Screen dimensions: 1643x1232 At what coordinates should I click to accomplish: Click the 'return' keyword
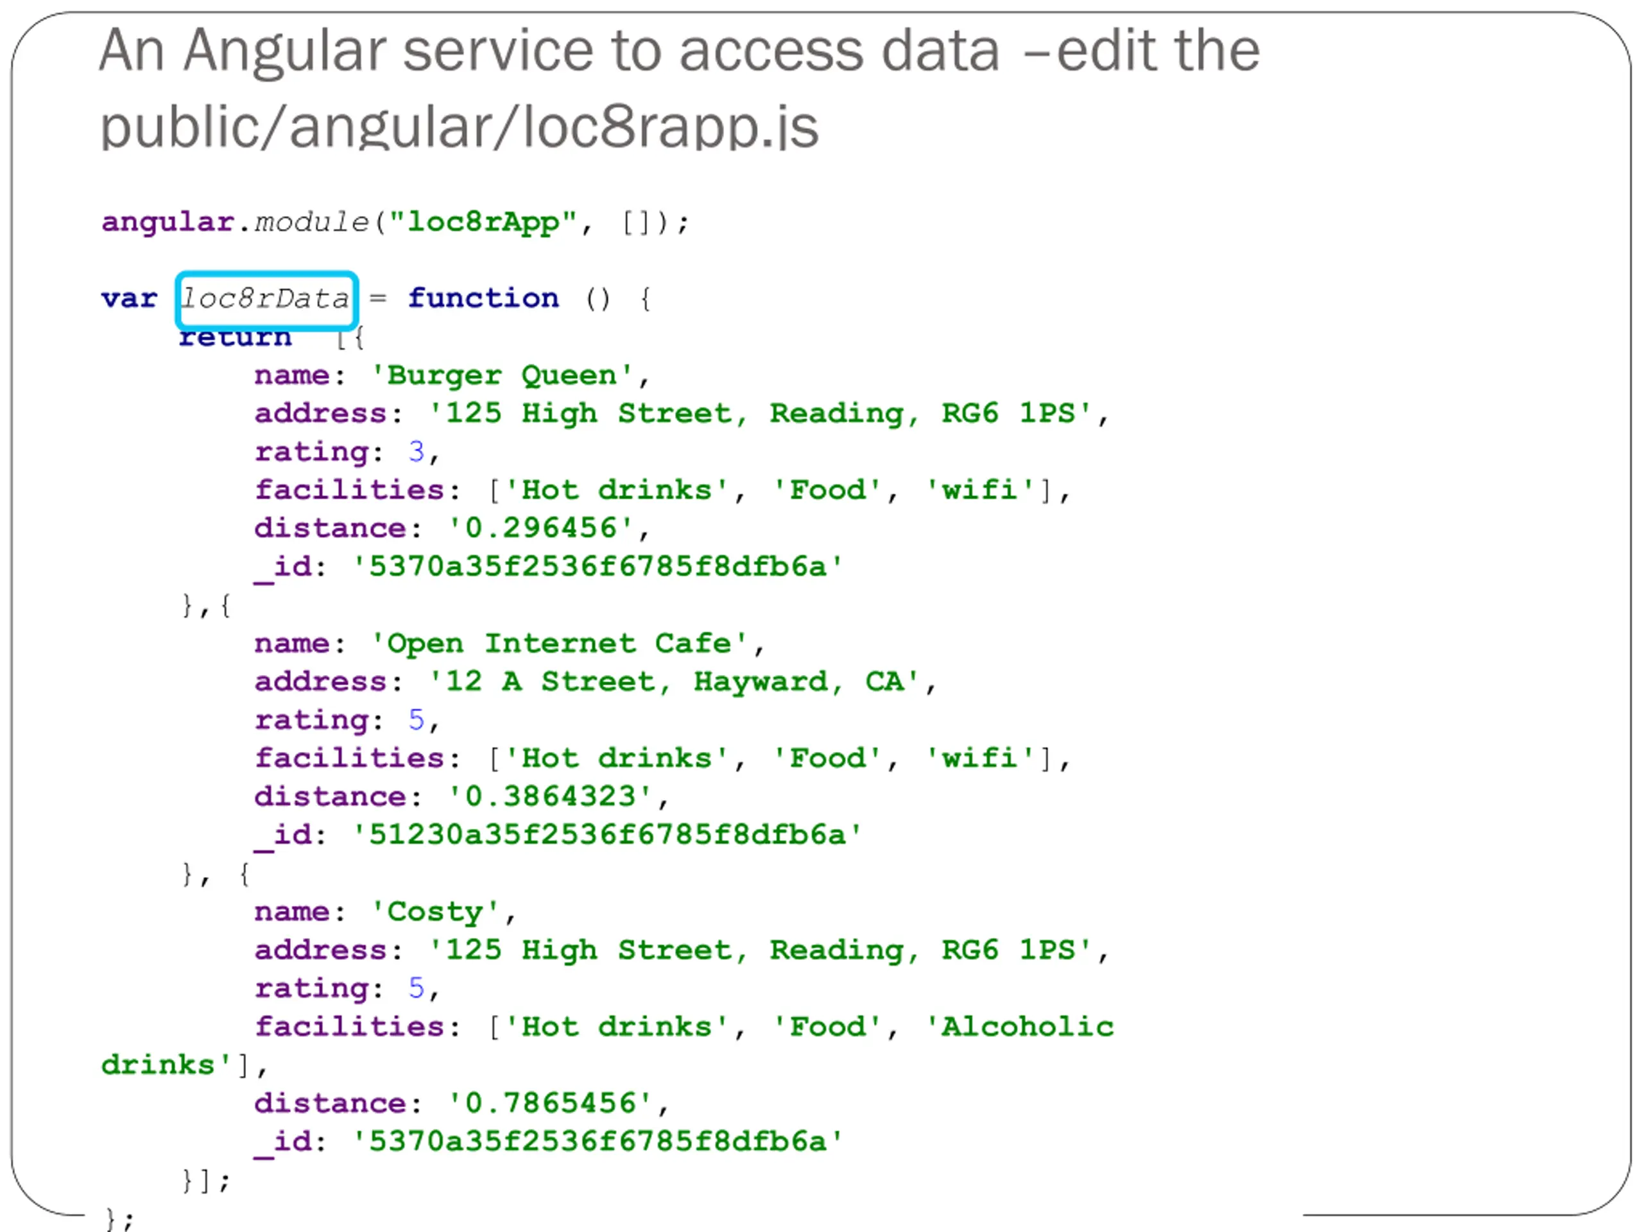point(236,337)
